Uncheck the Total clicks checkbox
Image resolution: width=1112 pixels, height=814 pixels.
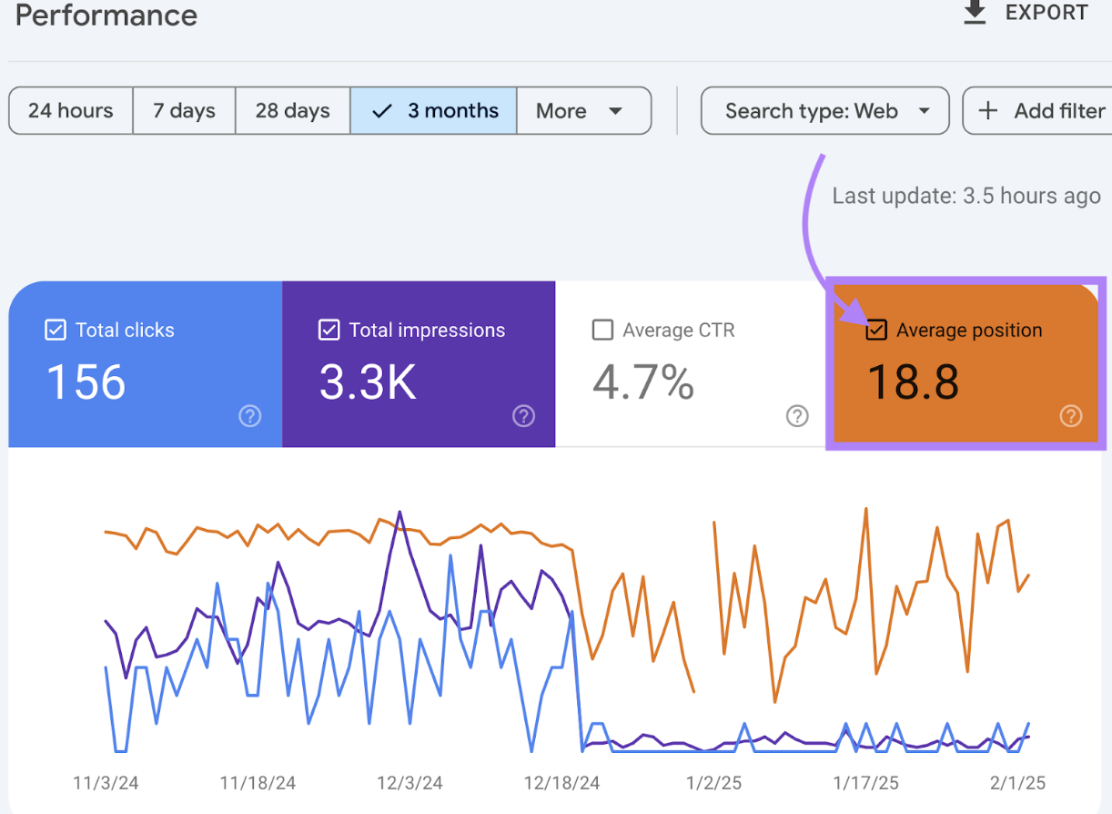click(x=55, y=330)
